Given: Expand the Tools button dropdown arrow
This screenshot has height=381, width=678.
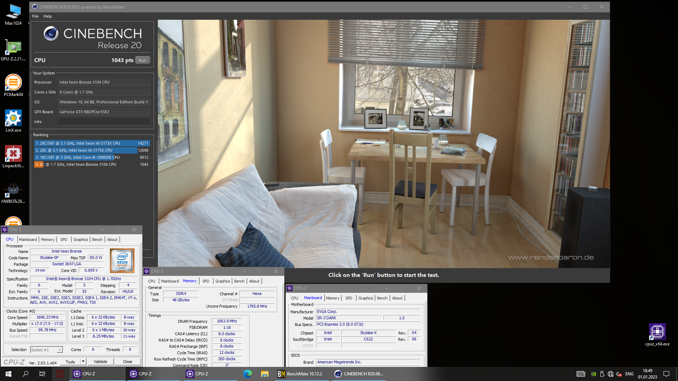Looking at the screenshot, I should coord(83,362).
